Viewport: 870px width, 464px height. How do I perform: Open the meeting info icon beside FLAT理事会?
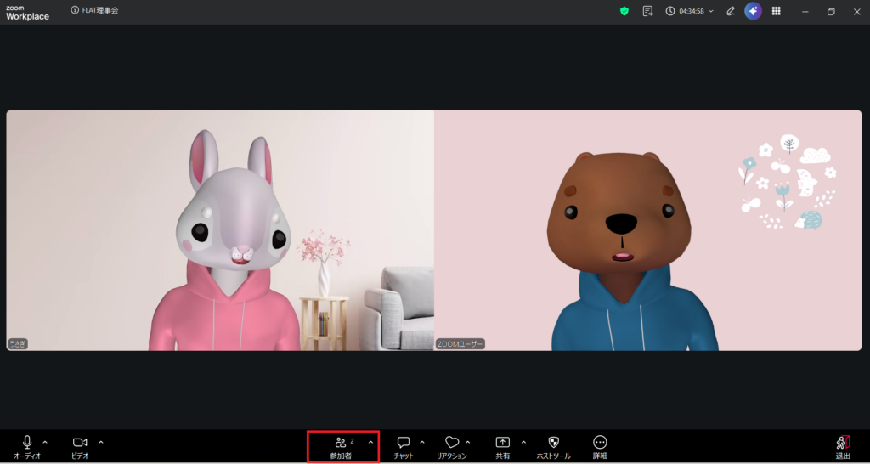(x=75, y=11)
